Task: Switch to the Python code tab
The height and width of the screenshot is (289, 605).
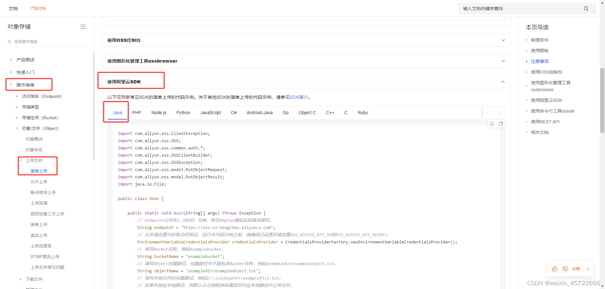Action: click(183, 113)
